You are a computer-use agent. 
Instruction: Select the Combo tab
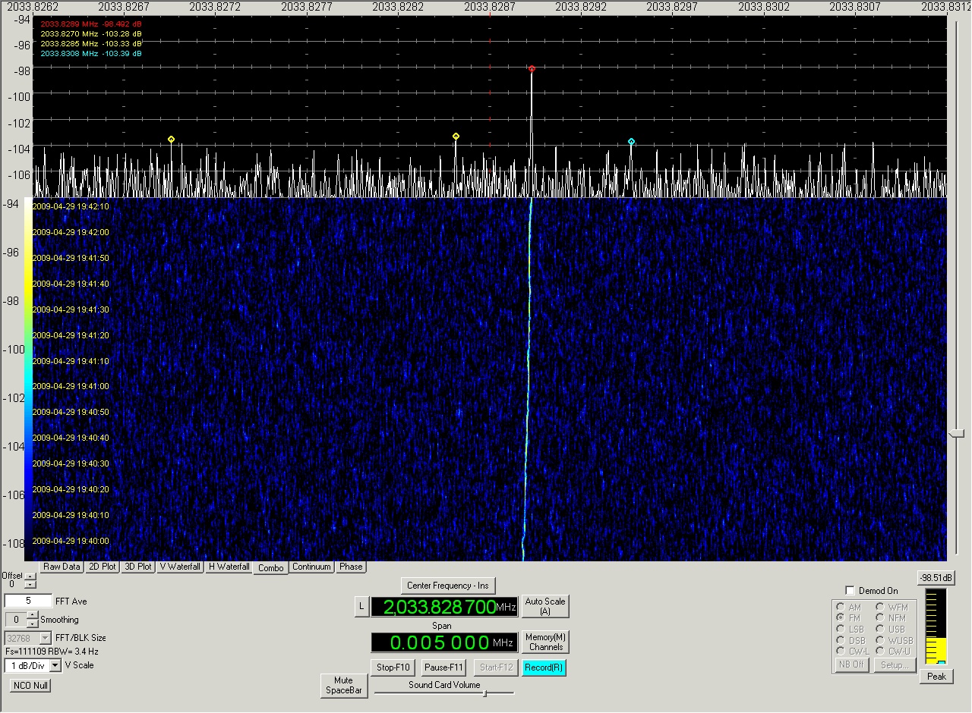tap(271, 567)
